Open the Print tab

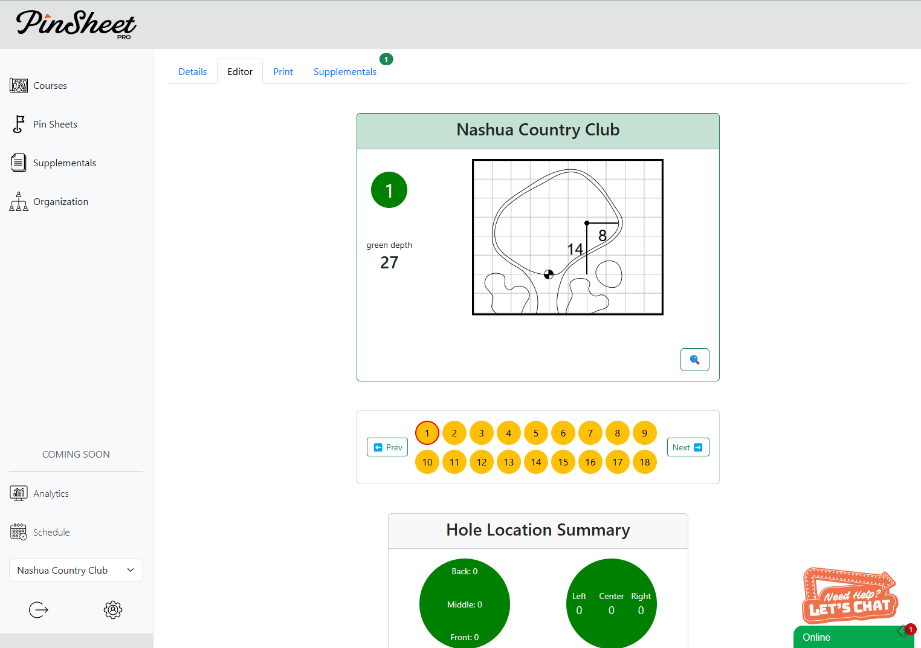coord(283,71)
